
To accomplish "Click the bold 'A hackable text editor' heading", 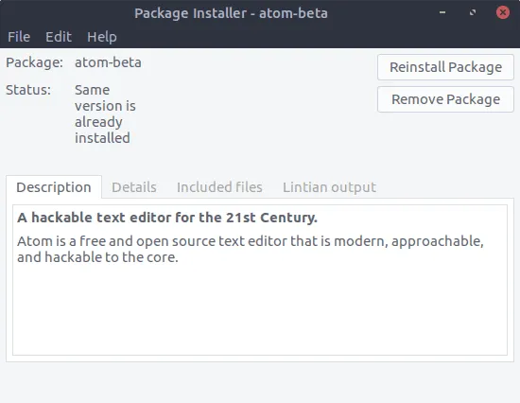I will pos(167,218).
